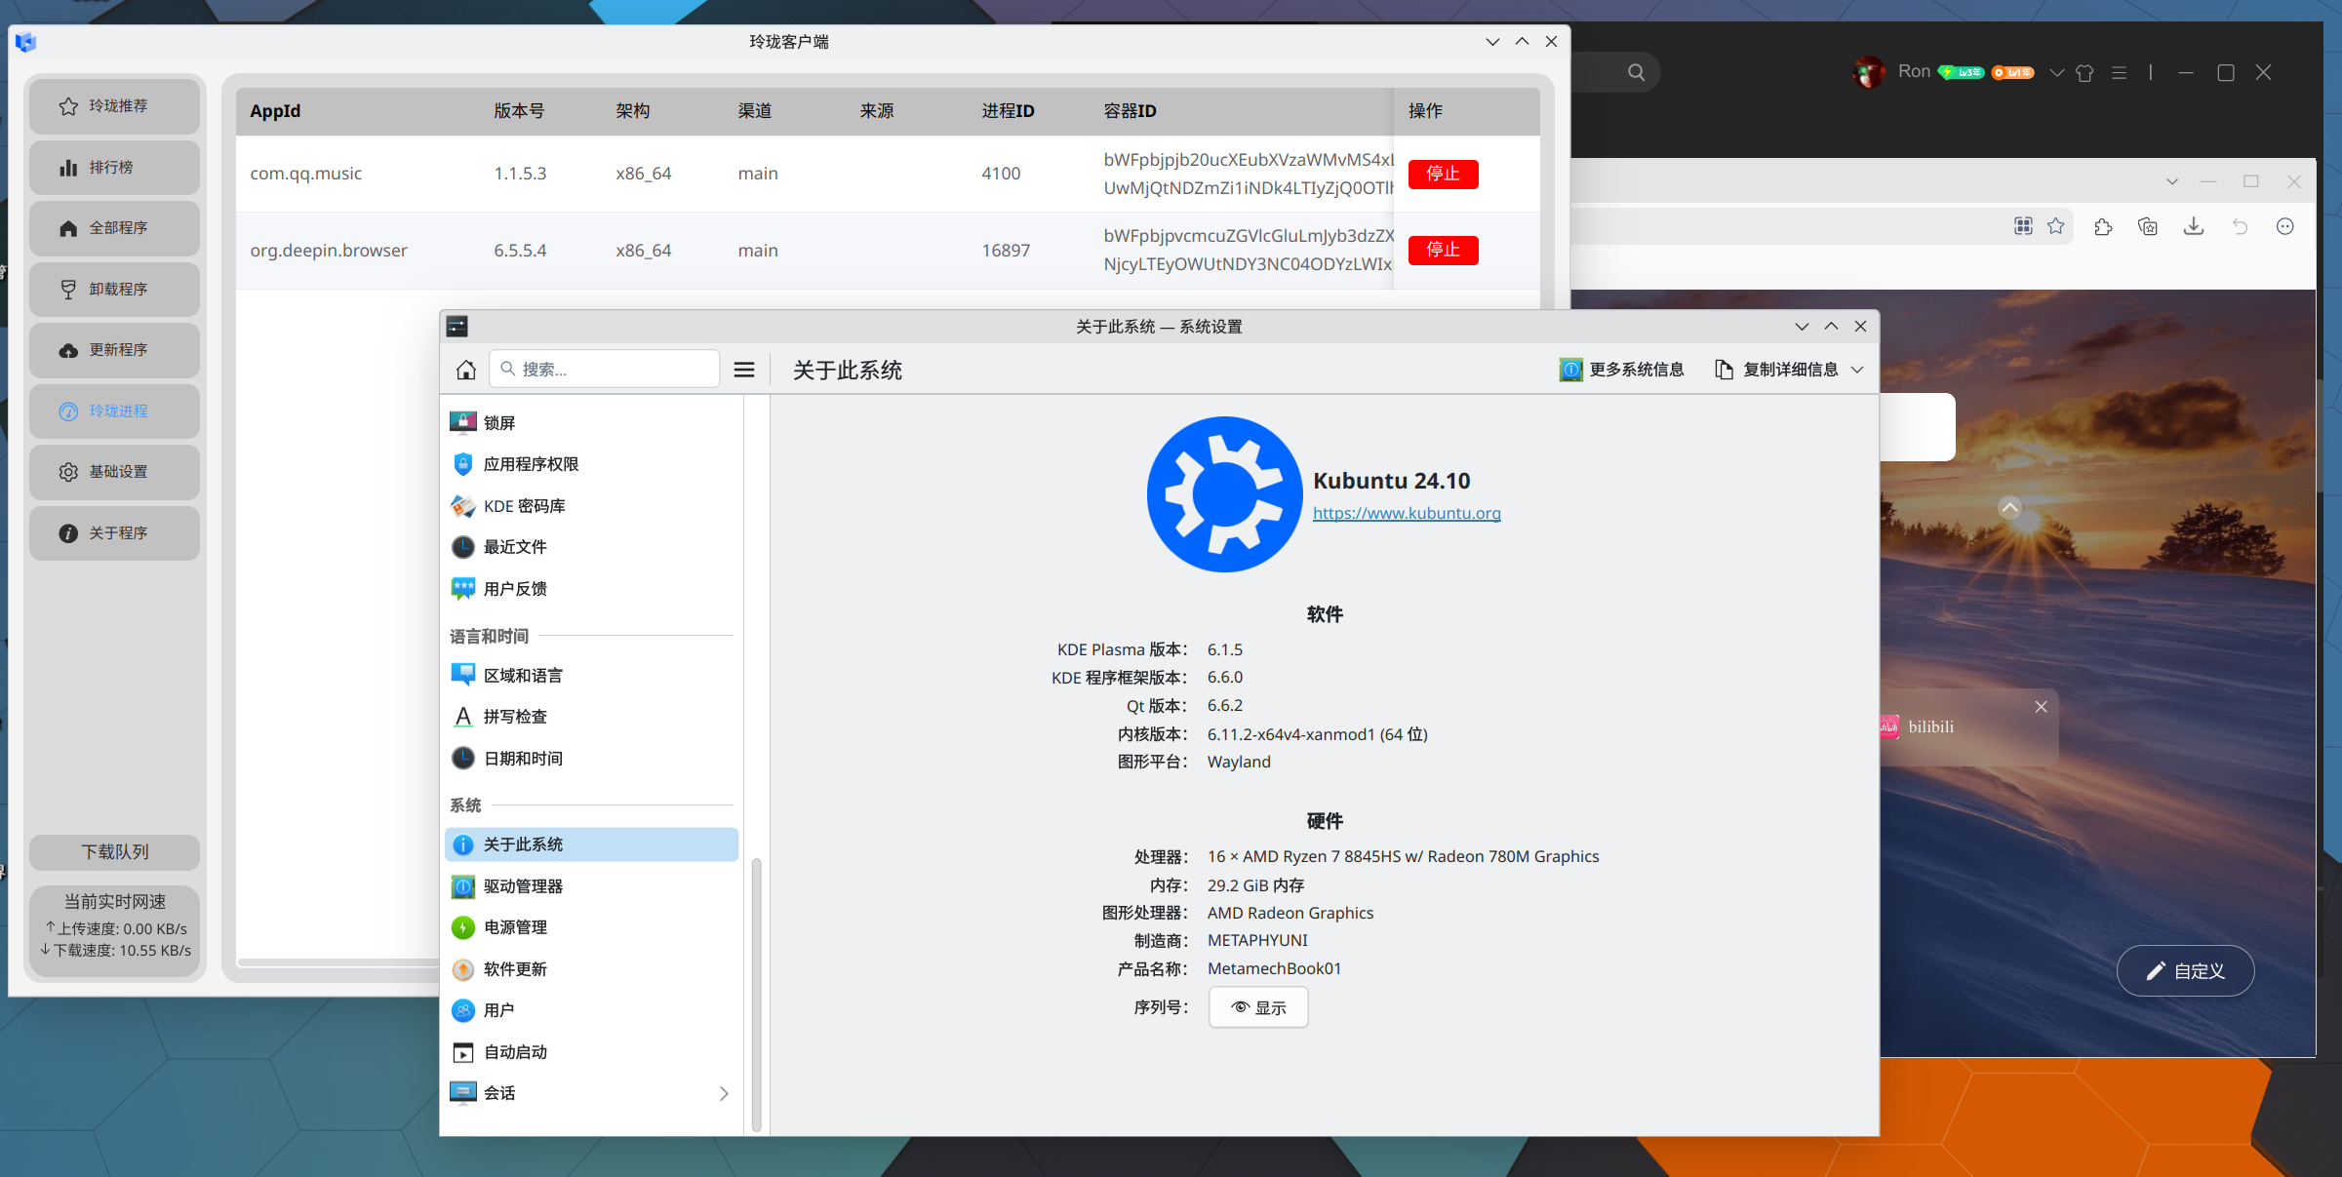Open browser smiley-face menu icon
2342x1177 pixels.
click(x=2285, y=226)
